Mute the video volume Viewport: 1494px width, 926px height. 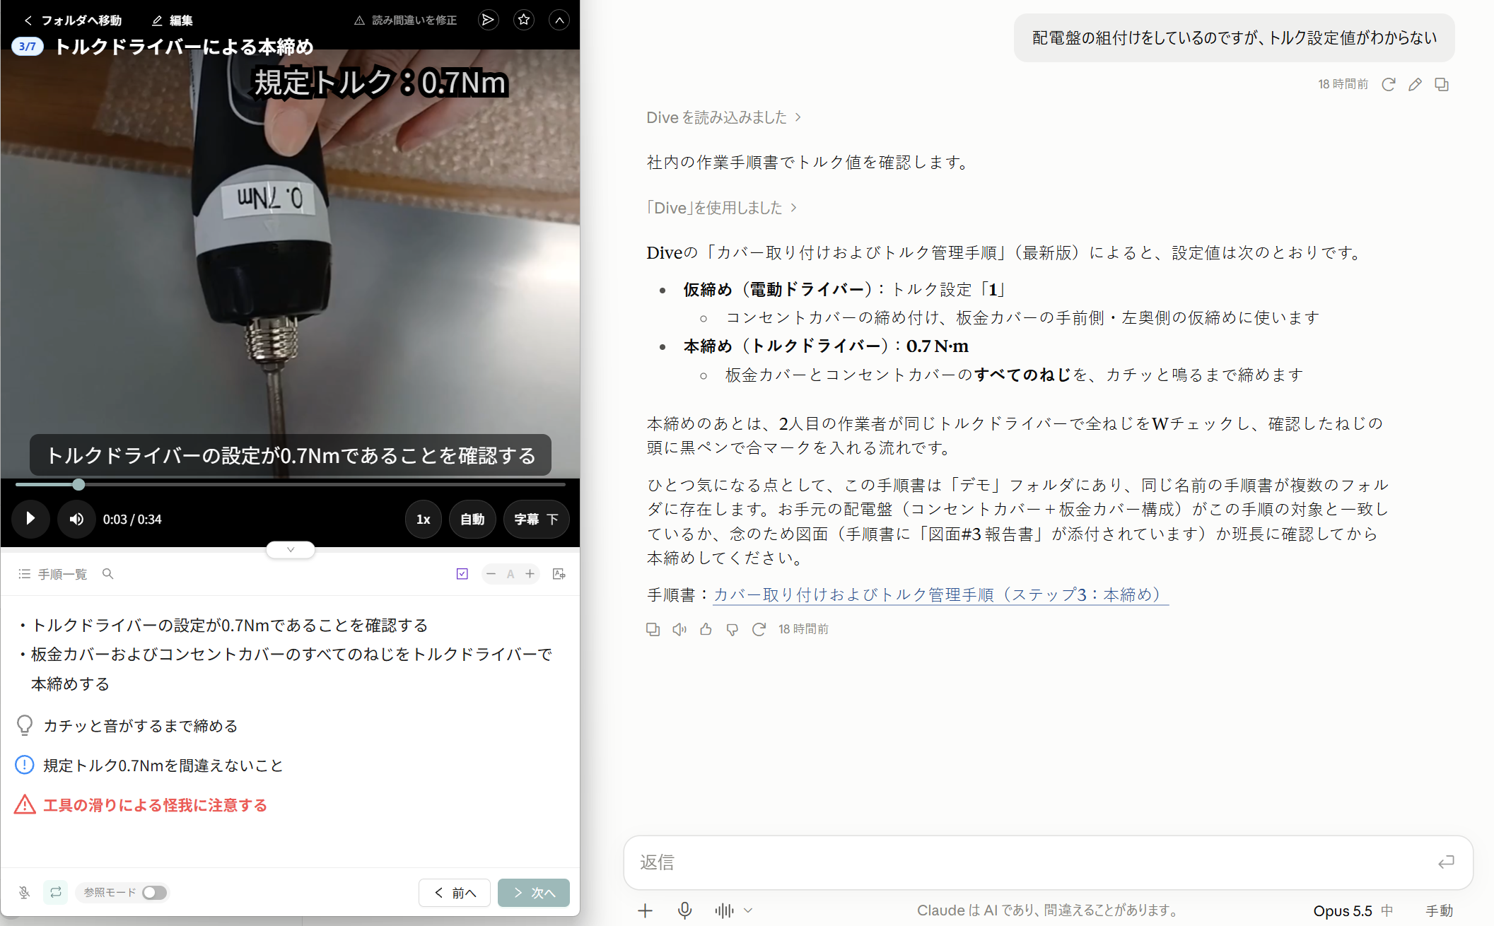click(76, 519)
